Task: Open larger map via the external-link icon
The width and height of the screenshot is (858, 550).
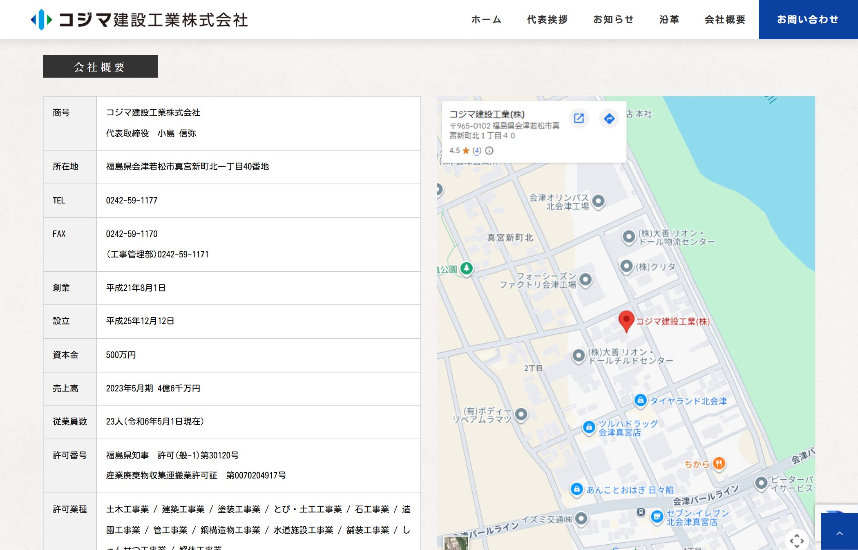Action: tap(579, 118)
